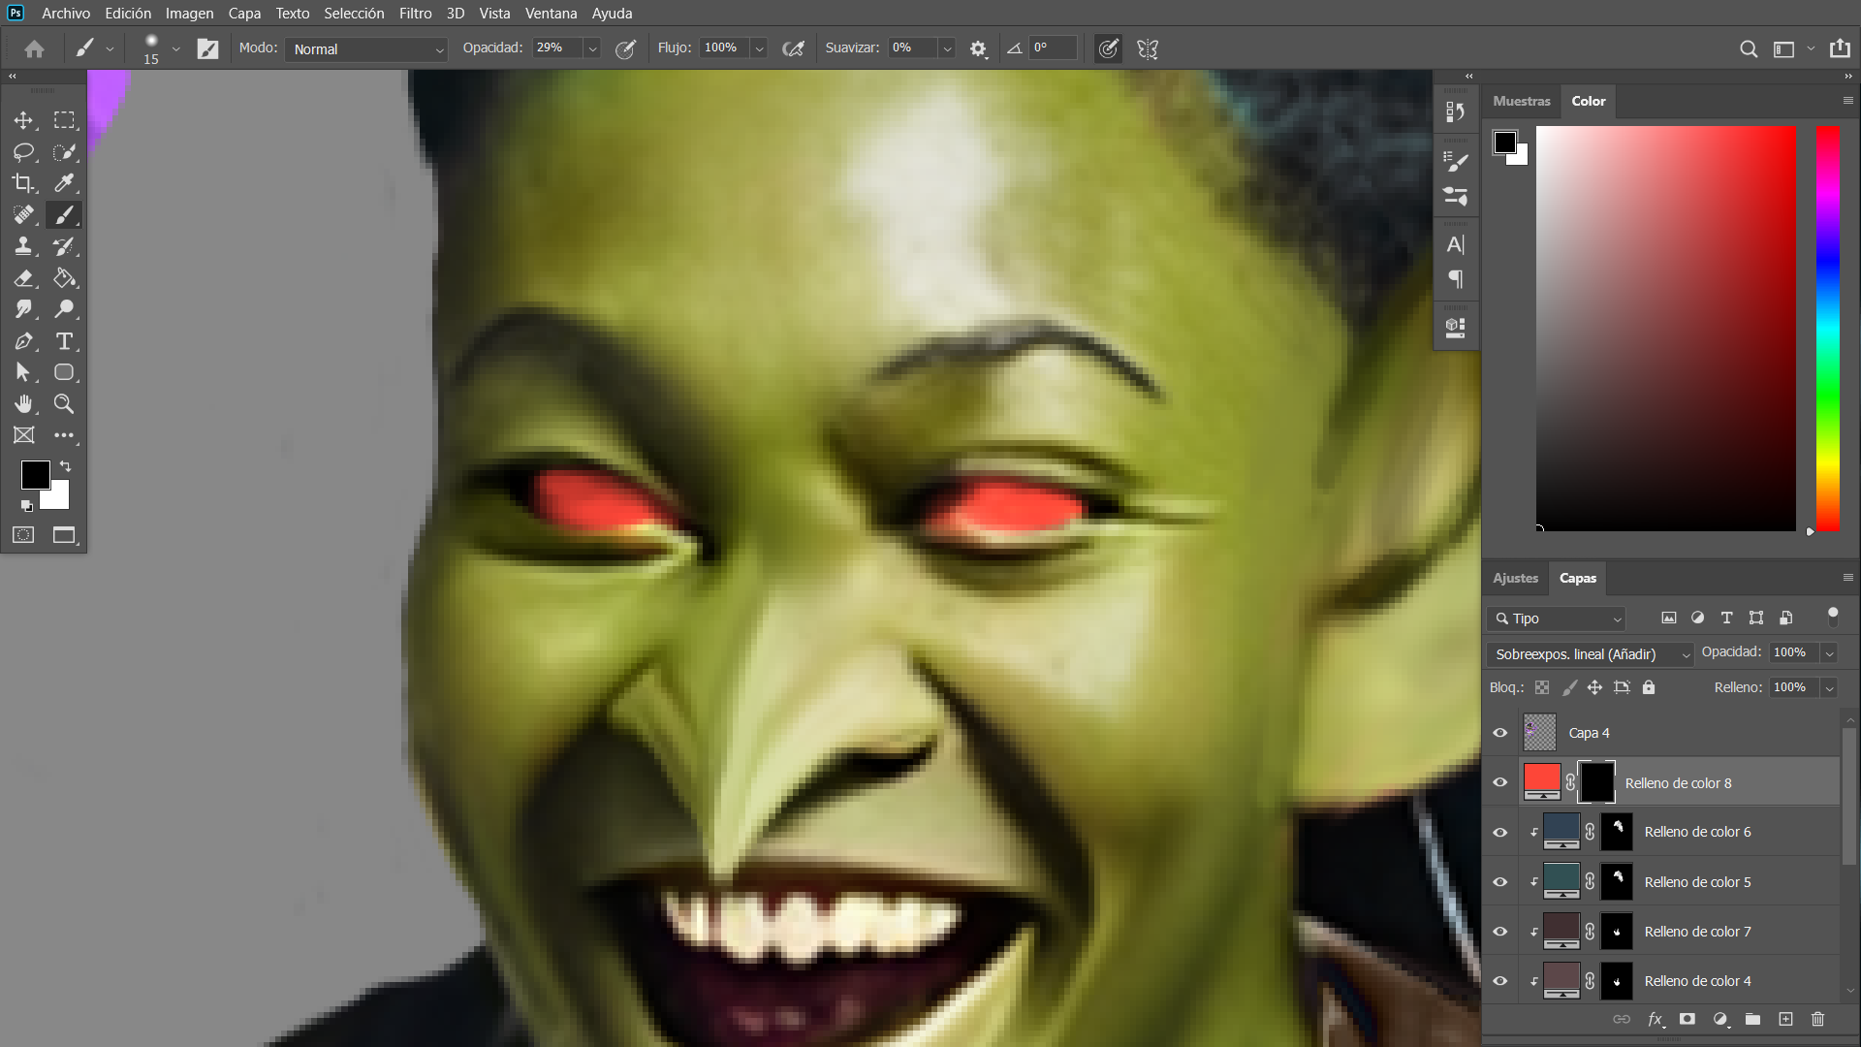
Task: Open the Edit Toolbar three-dots menu
Action: point(64,435)
